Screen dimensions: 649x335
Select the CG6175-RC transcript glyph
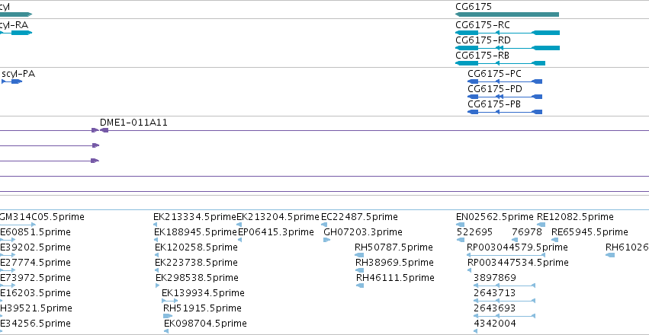(x=507, y=33)
